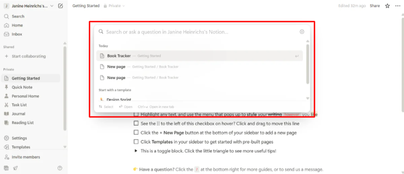Viewport: 404px width, 174px height.
Task: Select the Book Tracker search result
Action: [199, 56]
